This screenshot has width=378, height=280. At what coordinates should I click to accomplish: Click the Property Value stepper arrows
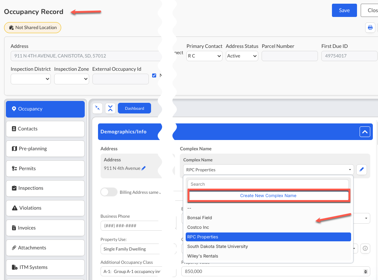365,272
